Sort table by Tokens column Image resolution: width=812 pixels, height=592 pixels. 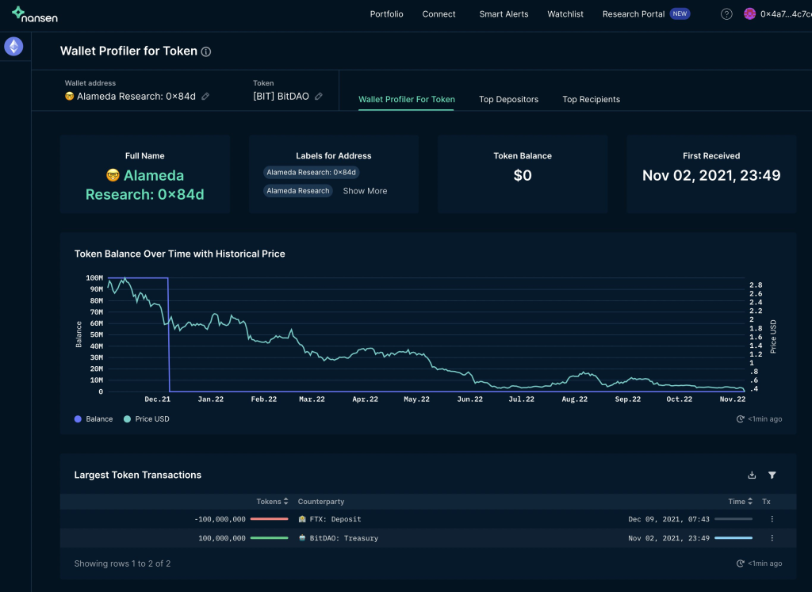[273, 502]
